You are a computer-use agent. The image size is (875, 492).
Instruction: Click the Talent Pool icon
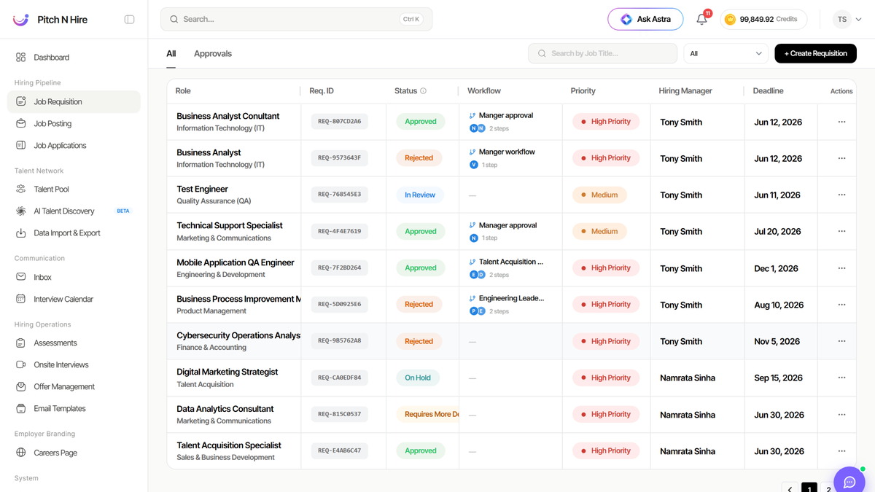pos(20,190)
